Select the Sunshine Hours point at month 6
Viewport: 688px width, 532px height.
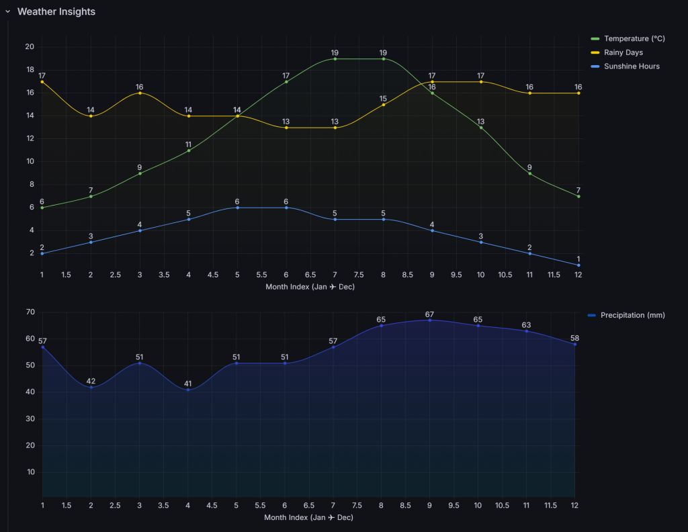pos(286,208)
